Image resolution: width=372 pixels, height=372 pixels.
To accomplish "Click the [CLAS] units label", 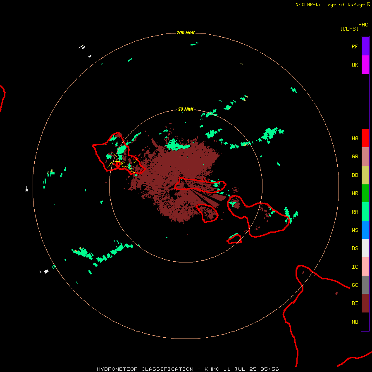I will (349, 29).
